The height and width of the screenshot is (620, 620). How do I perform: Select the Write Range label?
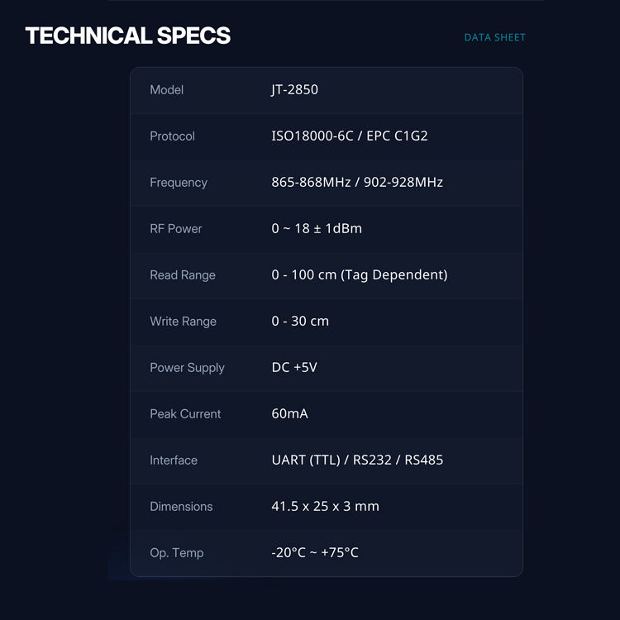click(183, 322)
